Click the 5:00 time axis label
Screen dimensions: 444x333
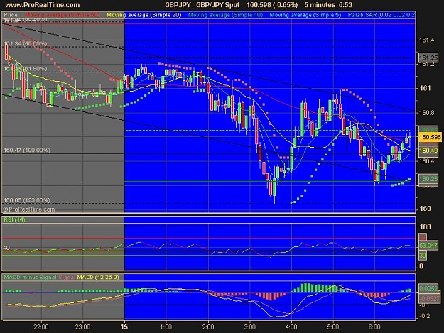point(332,327)
